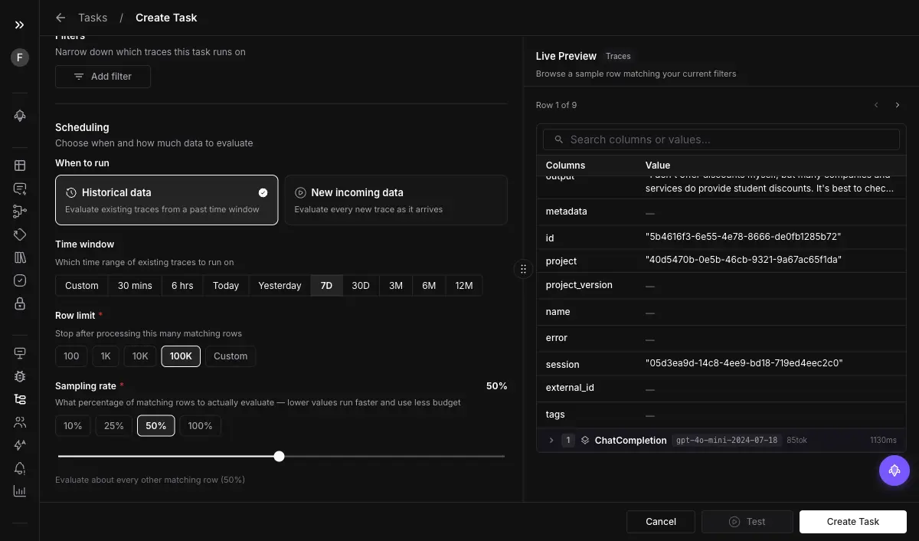Open the users people icon in sidebar
Image resolution: width=919 pixels, height=541 pixels.
click(x=20, y=422)
